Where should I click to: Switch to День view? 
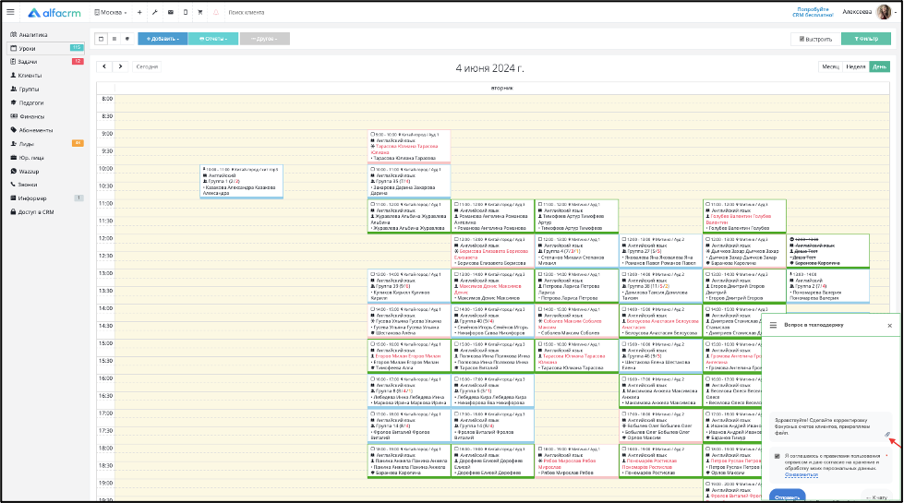click(880, 66)
